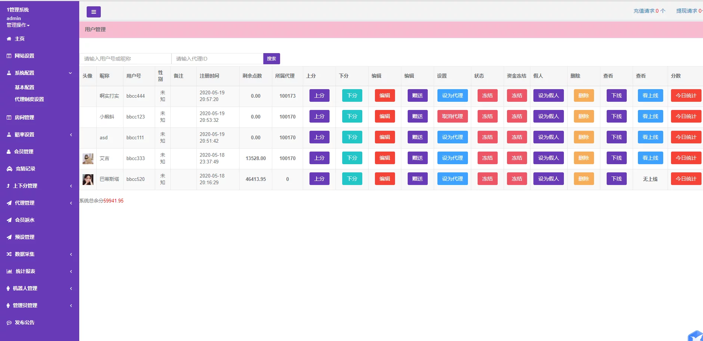Click the shuffle icon beside 数据采集

tap(9, 254)
